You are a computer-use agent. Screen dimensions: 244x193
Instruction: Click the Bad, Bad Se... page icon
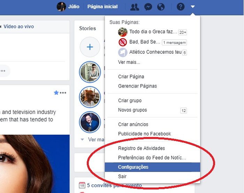click(123, 42)
